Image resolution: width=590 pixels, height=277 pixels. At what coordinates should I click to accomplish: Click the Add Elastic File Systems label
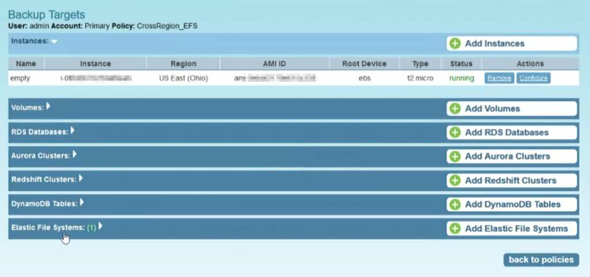(x=517, y=229)
